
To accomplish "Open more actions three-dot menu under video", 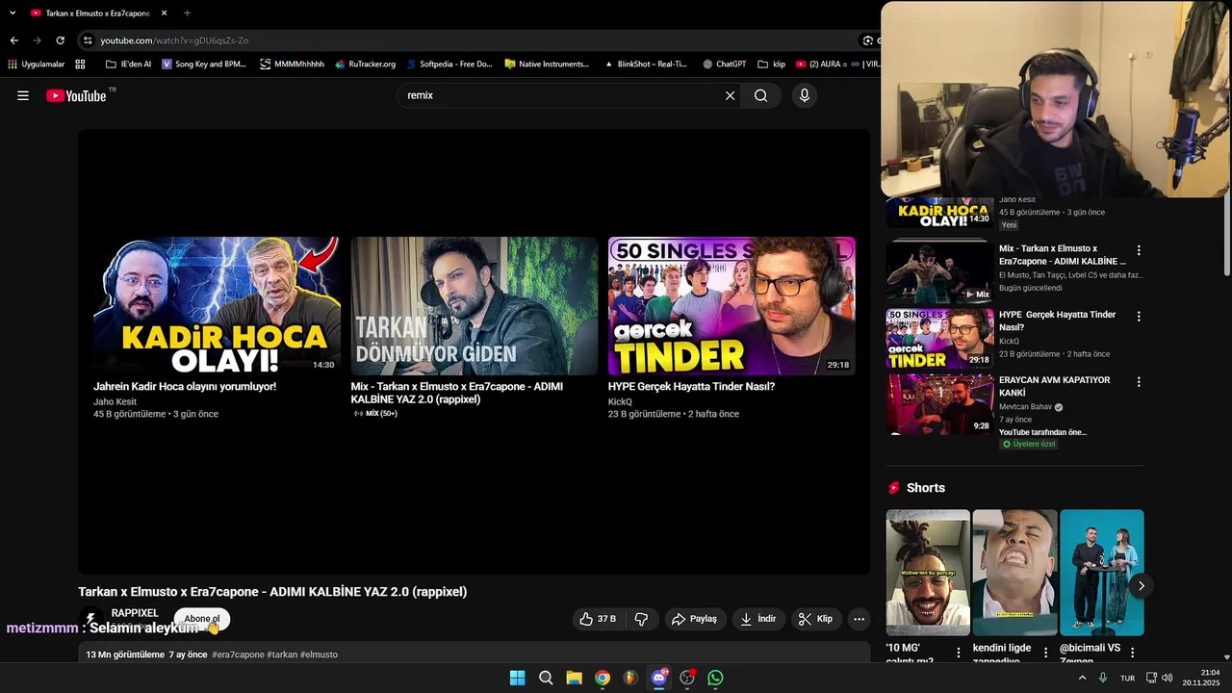I will tap(860, 619).
